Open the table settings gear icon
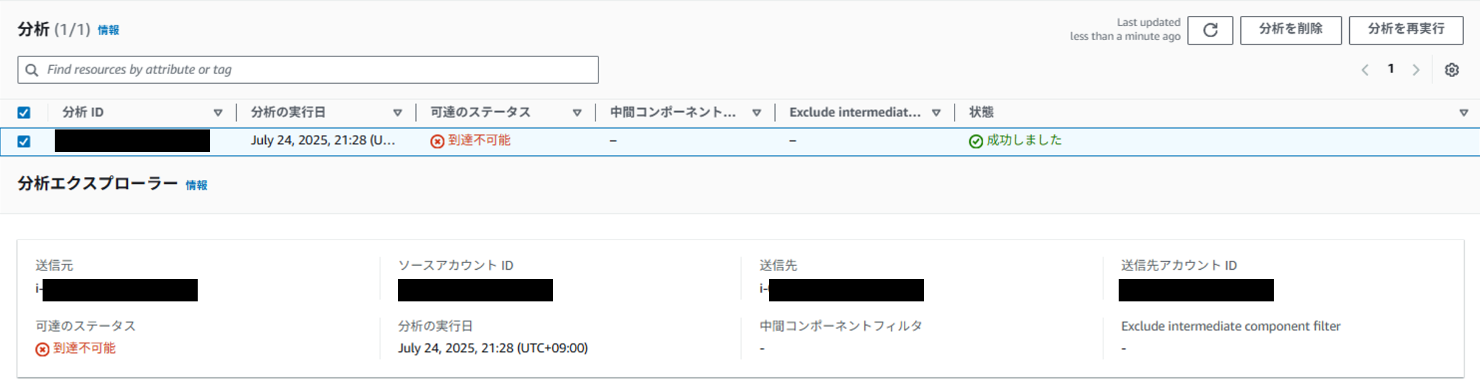This screenshot has width=1480, height=381. tap(1451, 70)
